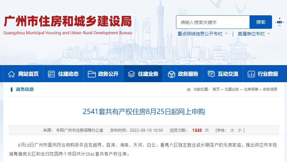The width and height of the screenshot is (287, 162).
Task: Open 政务公开 menu item
Action: 103,74
